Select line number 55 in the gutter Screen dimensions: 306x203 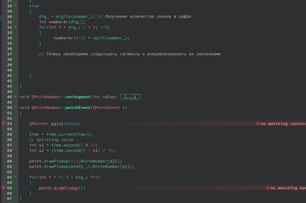click(9, 134)
